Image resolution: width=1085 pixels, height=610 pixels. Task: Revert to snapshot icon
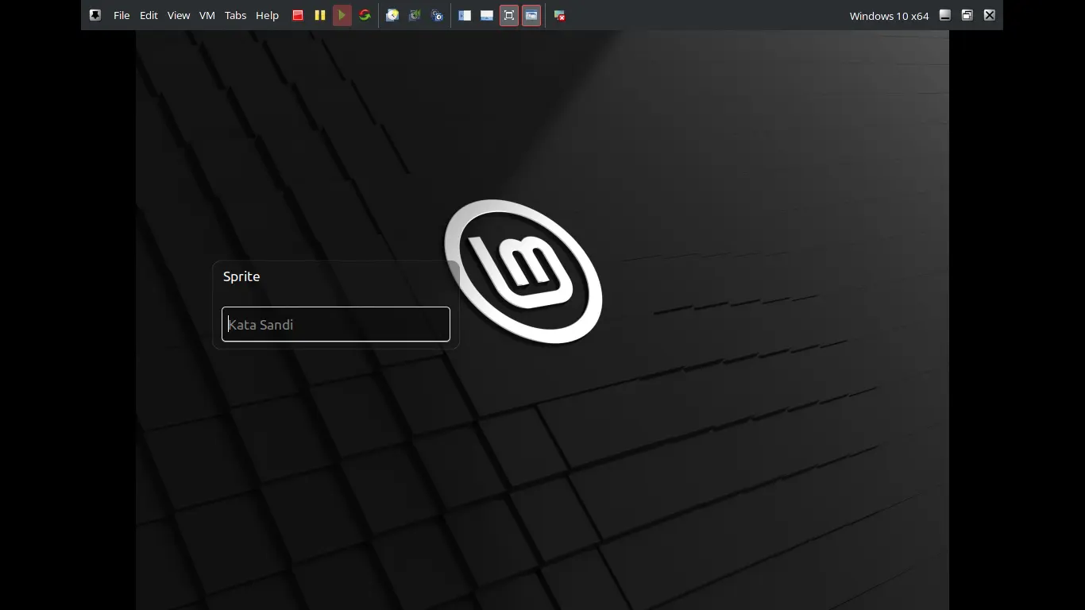click(415, 15)
